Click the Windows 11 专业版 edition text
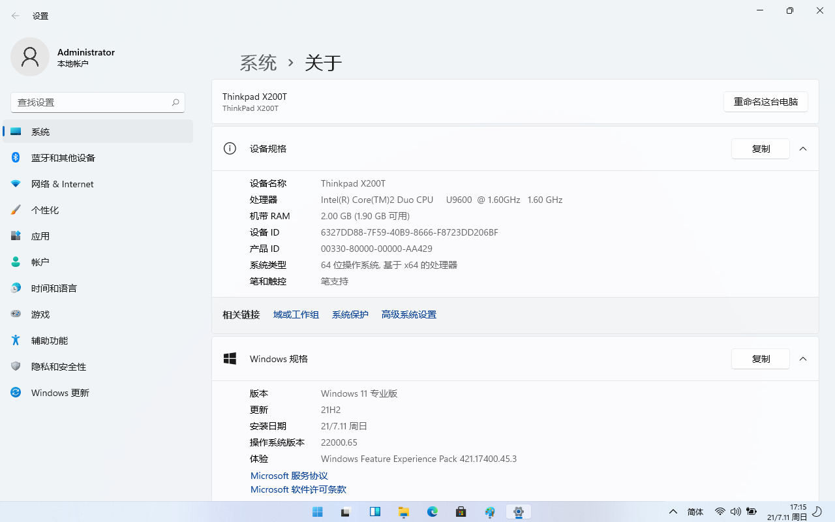The height and width of the screenshot is (522, 835). [359, 393]
